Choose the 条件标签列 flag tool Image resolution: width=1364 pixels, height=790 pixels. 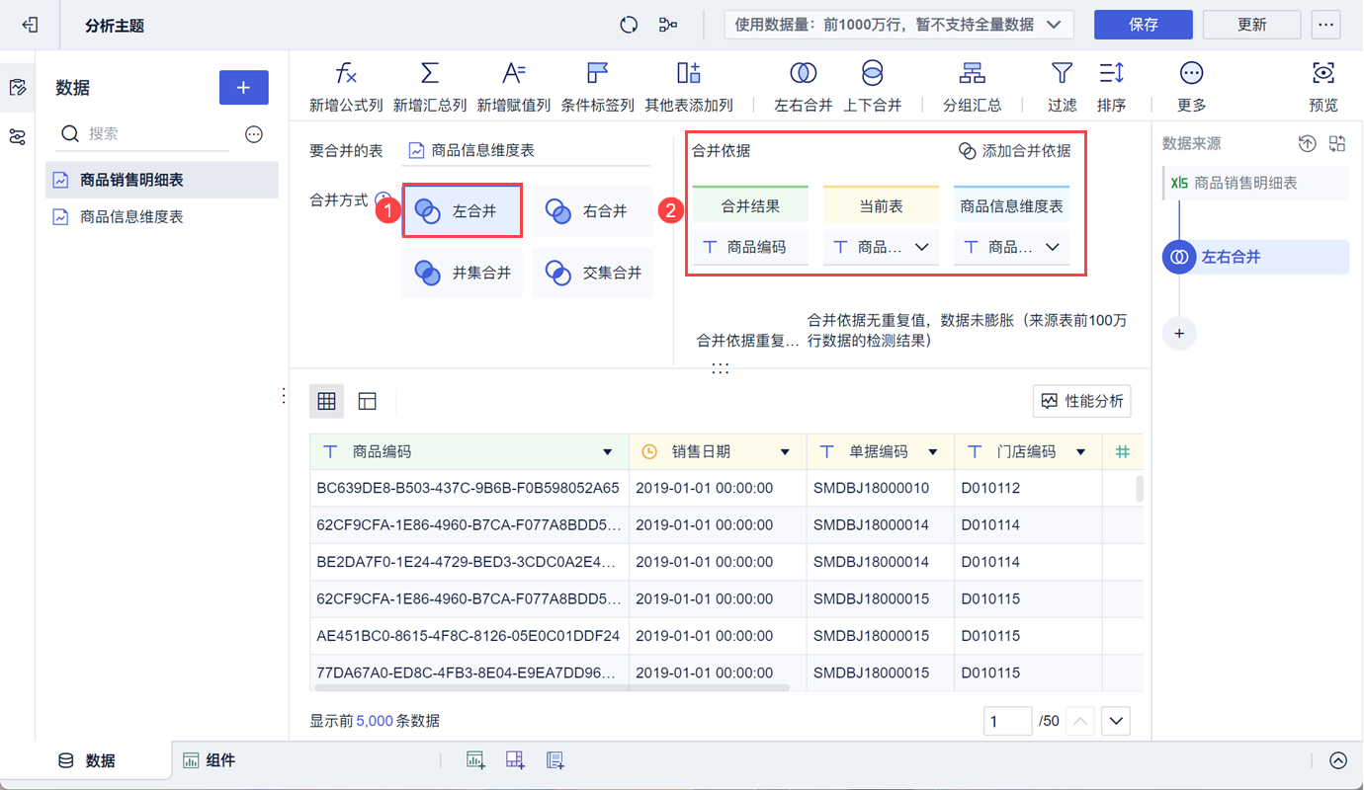tap(598, 87)
